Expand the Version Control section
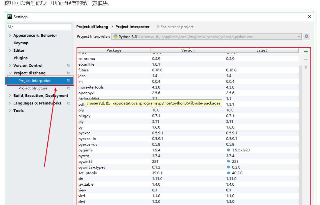Viewport: 320px width, 205px height. click(10, 65)
